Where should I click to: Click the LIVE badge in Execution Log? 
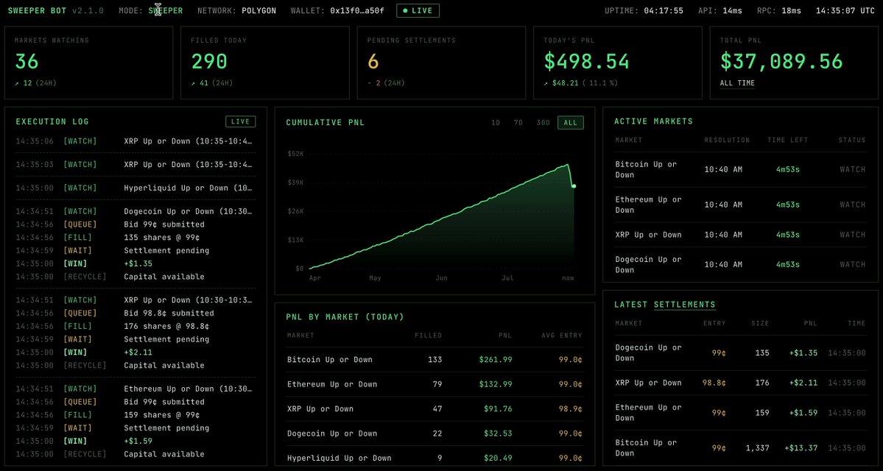241,121
